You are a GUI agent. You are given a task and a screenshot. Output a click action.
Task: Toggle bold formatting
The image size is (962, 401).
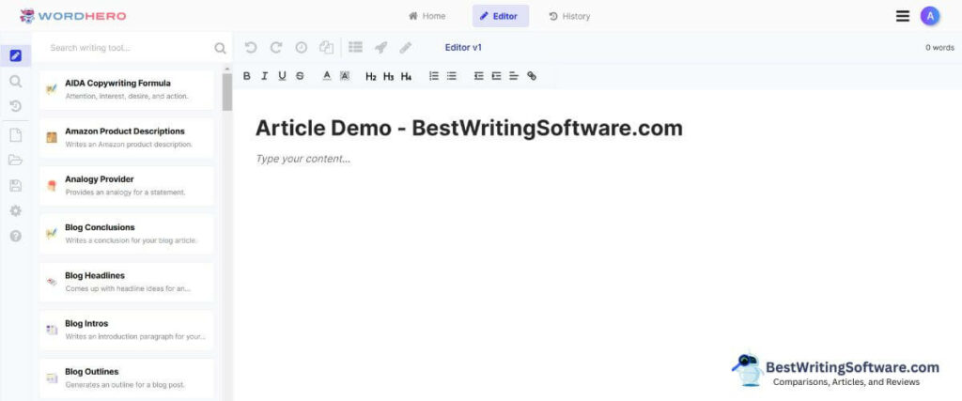[247, 76]
